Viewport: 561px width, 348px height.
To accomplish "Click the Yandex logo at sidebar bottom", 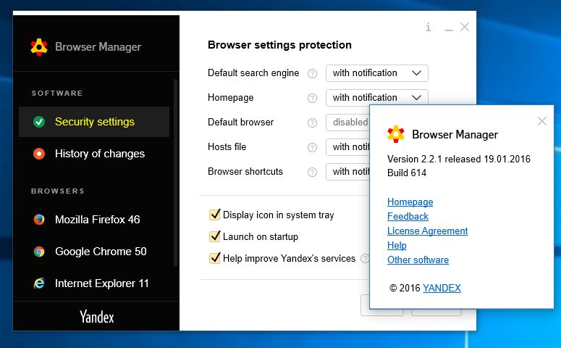I will pos(96,317).
